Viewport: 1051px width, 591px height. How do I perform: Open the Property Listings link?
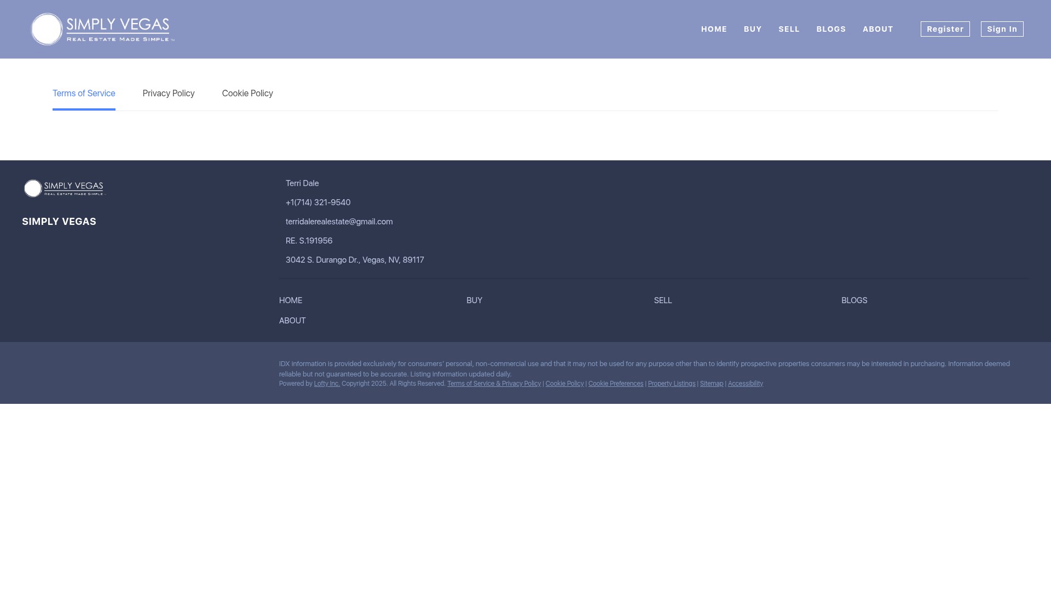672,384
